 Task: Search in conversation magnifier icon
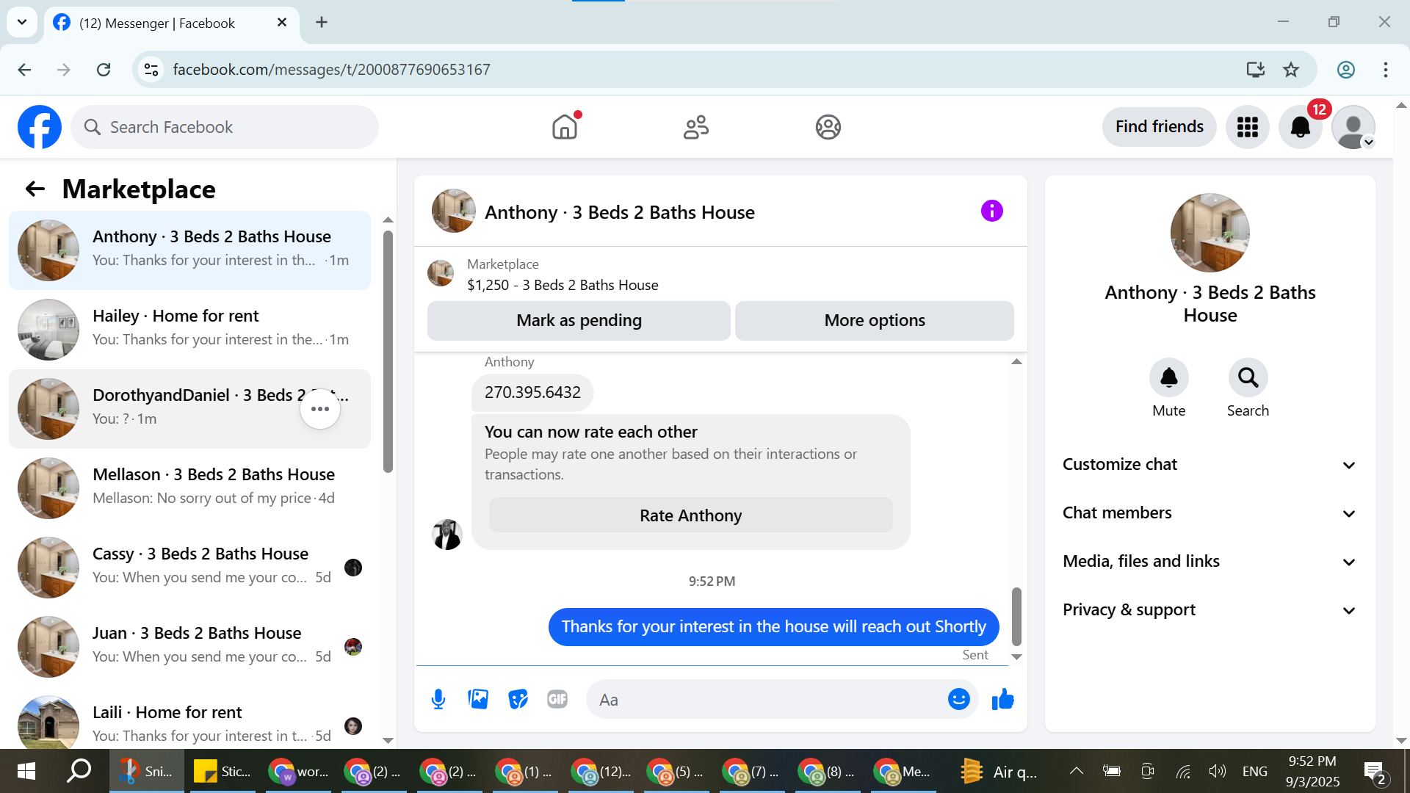[1248, 377]
